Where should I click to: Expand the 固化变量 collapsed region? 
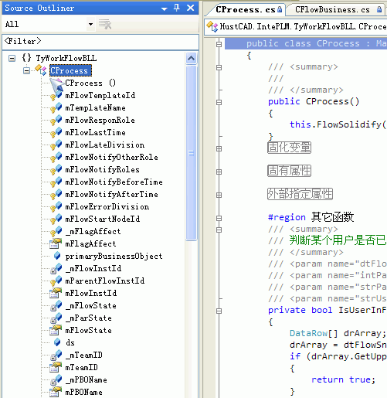point(219,148)
